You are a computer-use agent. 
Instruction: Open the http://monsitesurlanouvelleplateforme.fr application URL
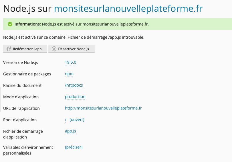coord(103,108)
